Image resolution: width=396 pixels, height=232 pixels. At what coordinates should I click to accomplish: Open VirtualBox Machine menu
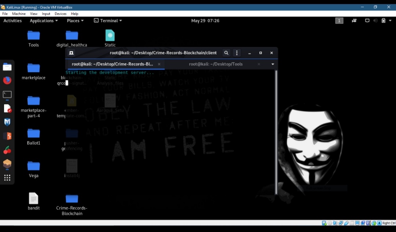pyautogui.click(x=19, y=14)
